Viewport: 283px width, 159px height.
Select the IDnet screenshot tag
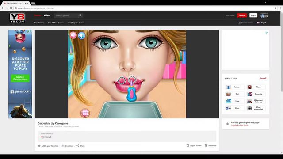point(256,108)
